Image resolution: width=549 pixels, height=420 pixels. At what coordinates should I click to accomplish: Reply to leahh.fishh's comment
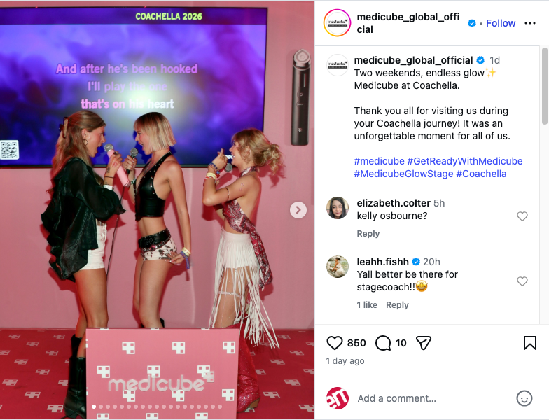397,305
